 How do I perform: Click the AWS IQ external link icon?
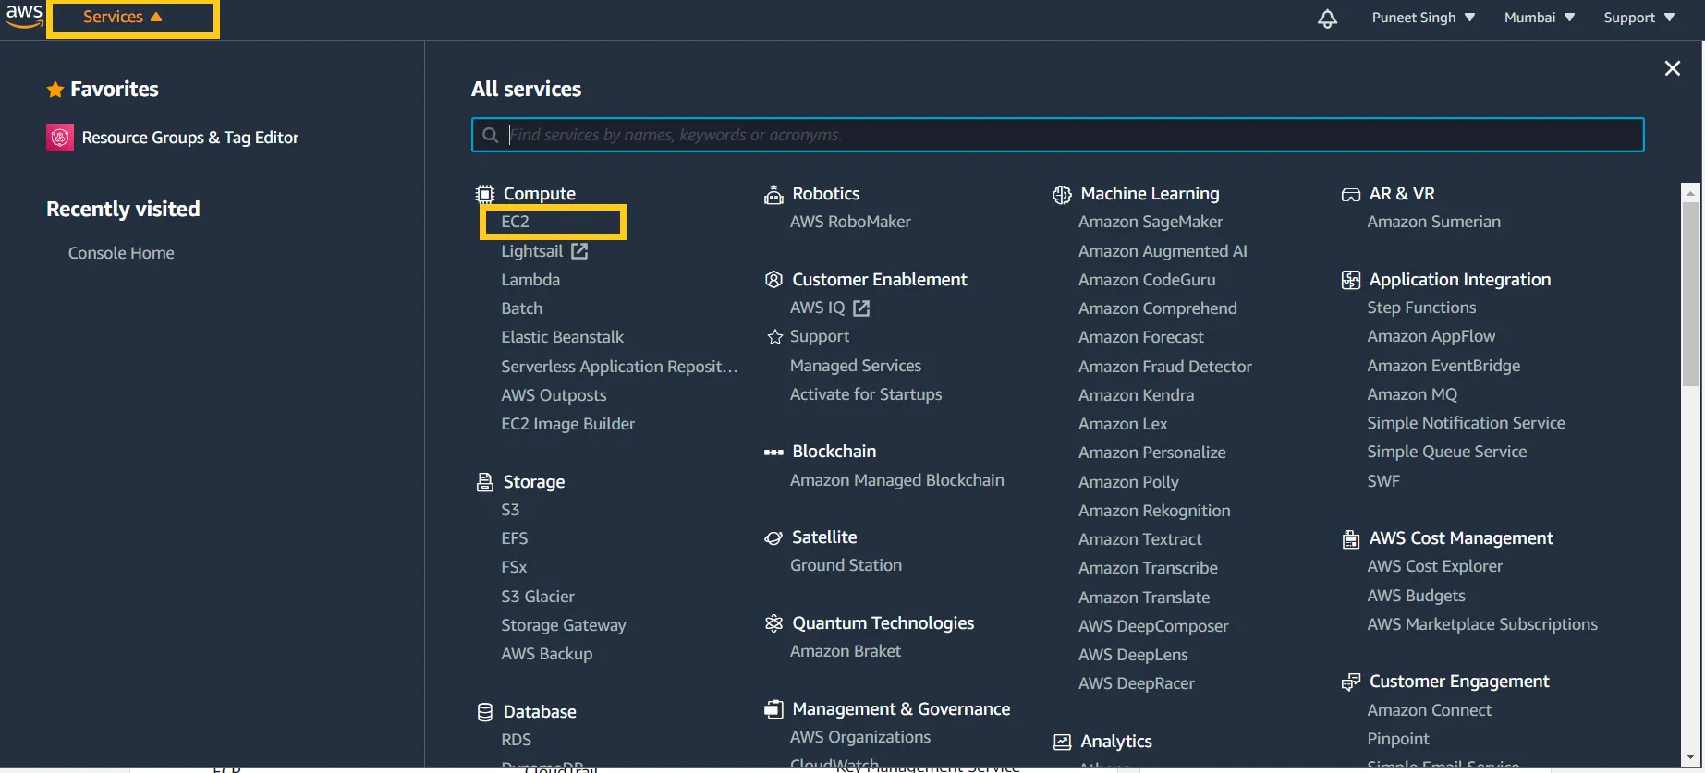(861, 308)
